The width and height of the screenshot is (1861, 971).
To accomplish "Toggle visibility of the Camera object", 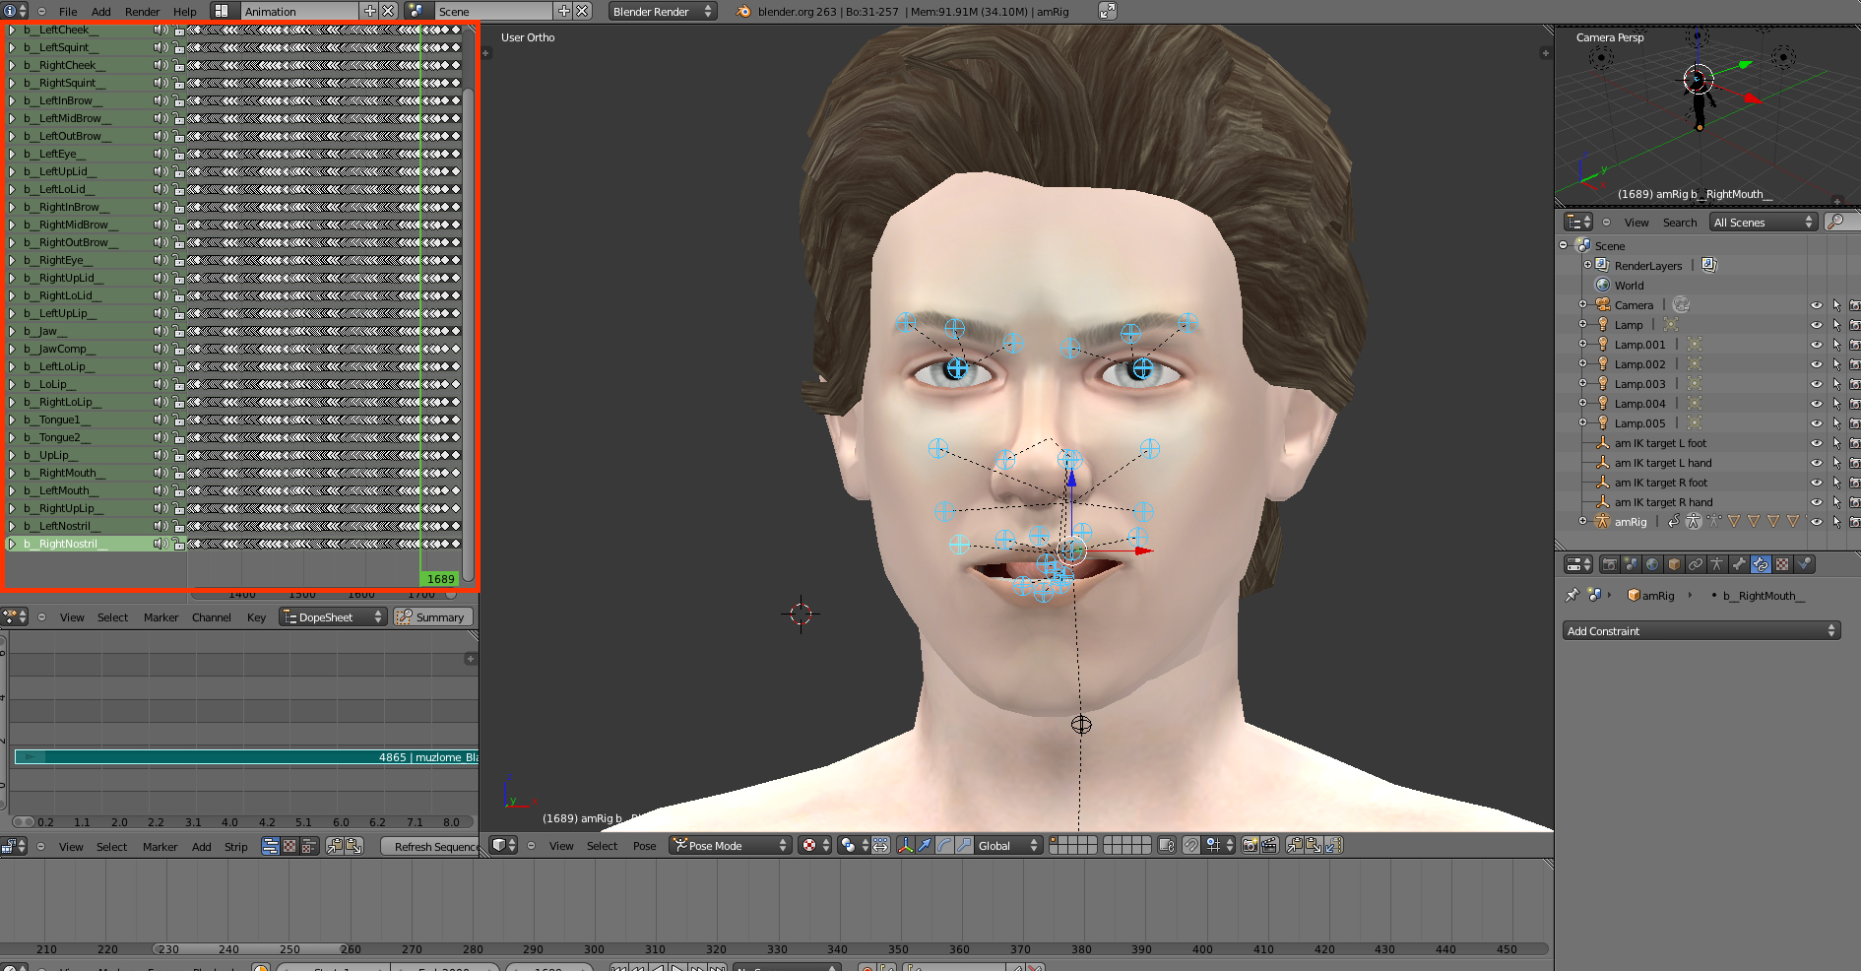I will 1816,305.
